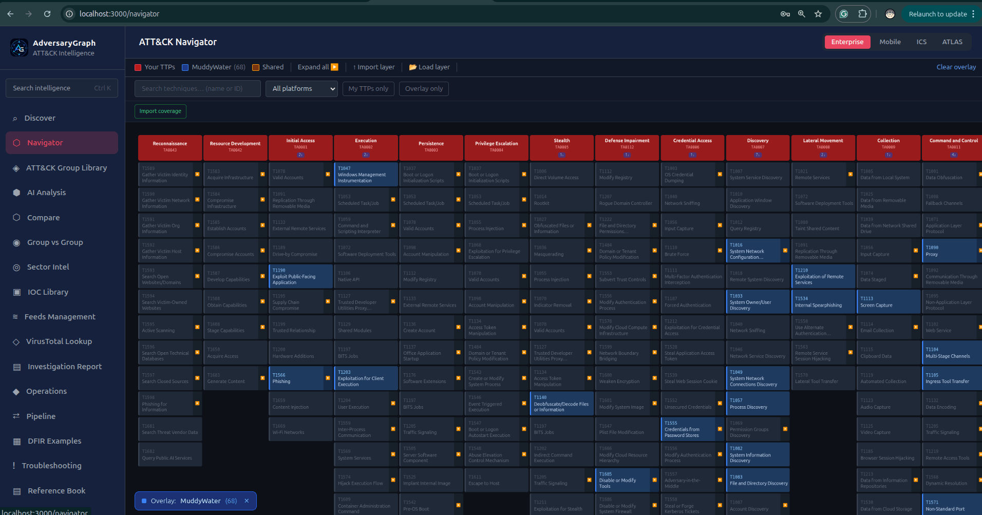The image size is (982, 515).
Task: Click the blue MuddyWater legend swatch
Action: (185, 67)
